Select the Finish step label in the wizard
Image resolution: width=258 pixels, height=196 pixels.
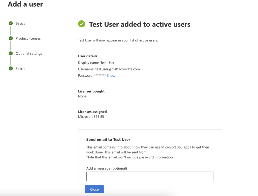[x=20, y=68]
